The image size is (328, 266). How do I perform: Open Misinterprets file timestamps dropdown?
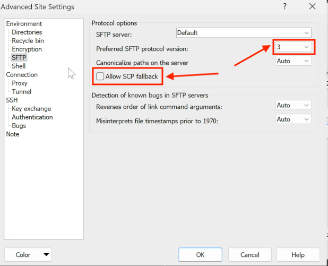[x=294, y=119]
